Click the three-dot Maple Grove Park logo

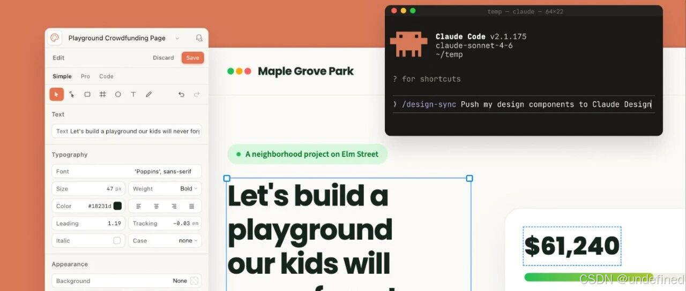(239, 71)
